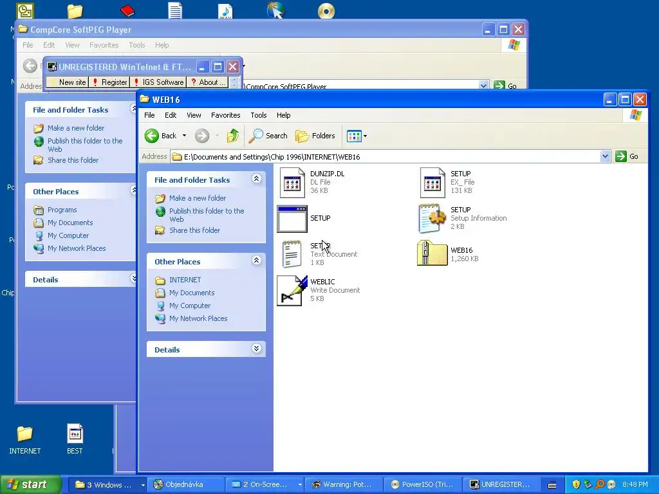Select the SETUP EX_ File icon

[x=432, y=183]
